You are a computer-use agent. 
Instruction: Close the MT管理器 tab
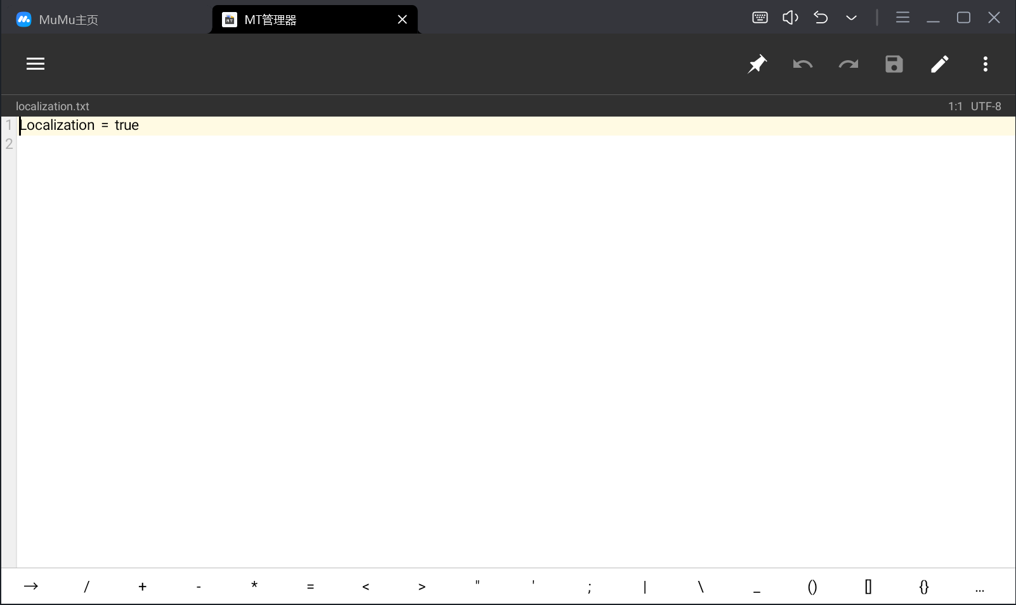402,20
